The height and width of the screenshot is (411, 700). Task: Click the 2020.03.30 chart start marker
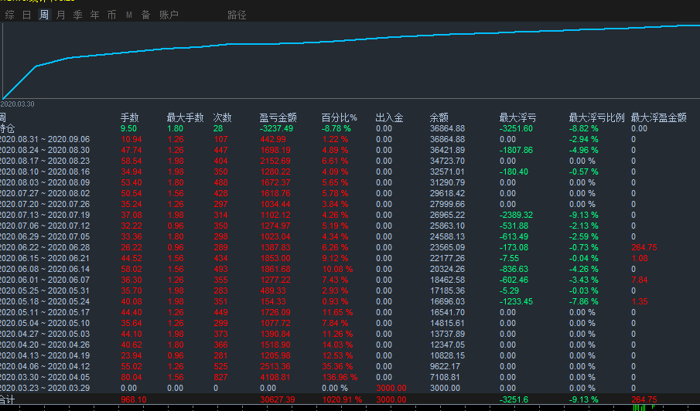point(17,104)
